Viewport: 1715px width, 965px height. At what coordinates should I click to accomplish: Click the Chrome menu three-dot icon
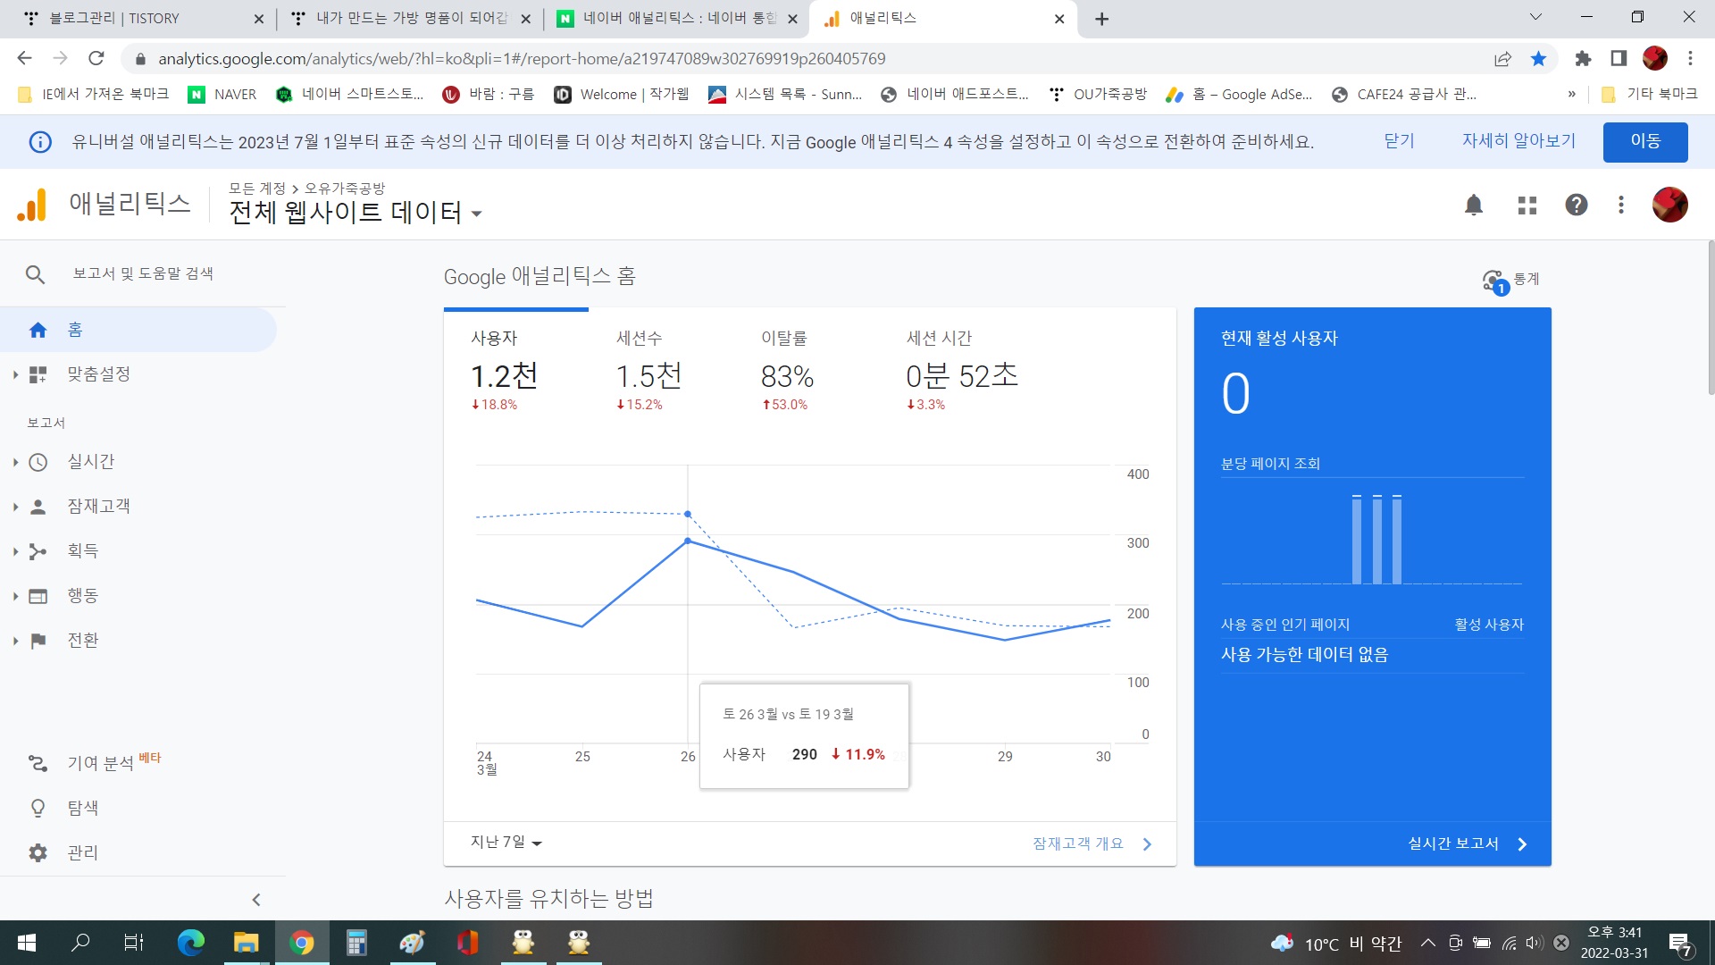tap(1690, 59)
